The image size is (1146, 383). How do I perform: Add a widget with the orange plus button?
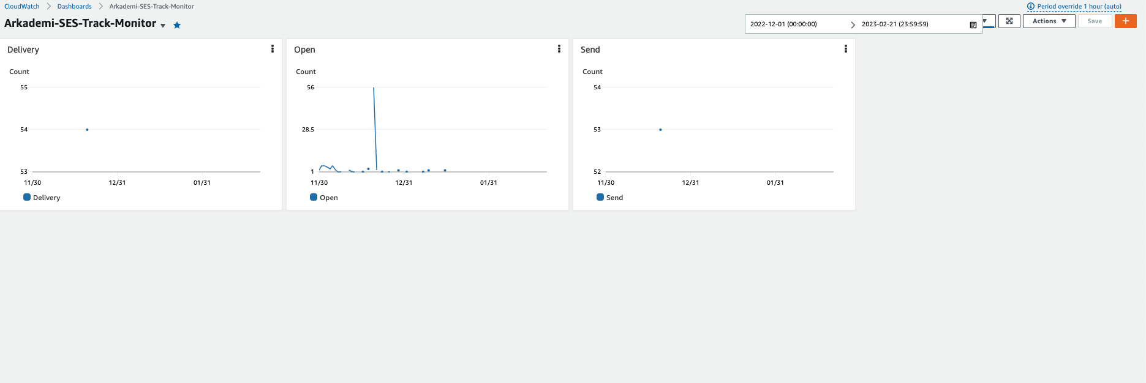1125,21
